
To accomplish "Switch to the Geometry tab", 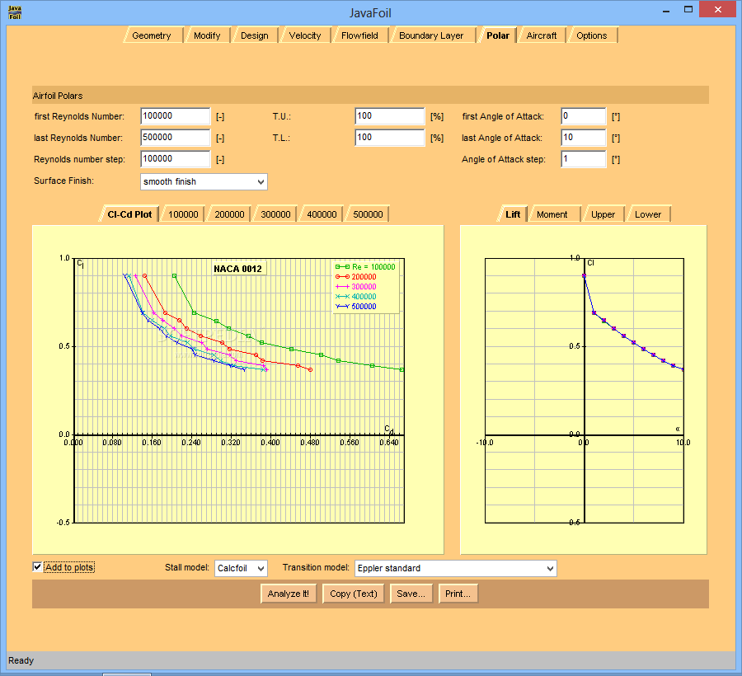I will [x=152, y=35].
